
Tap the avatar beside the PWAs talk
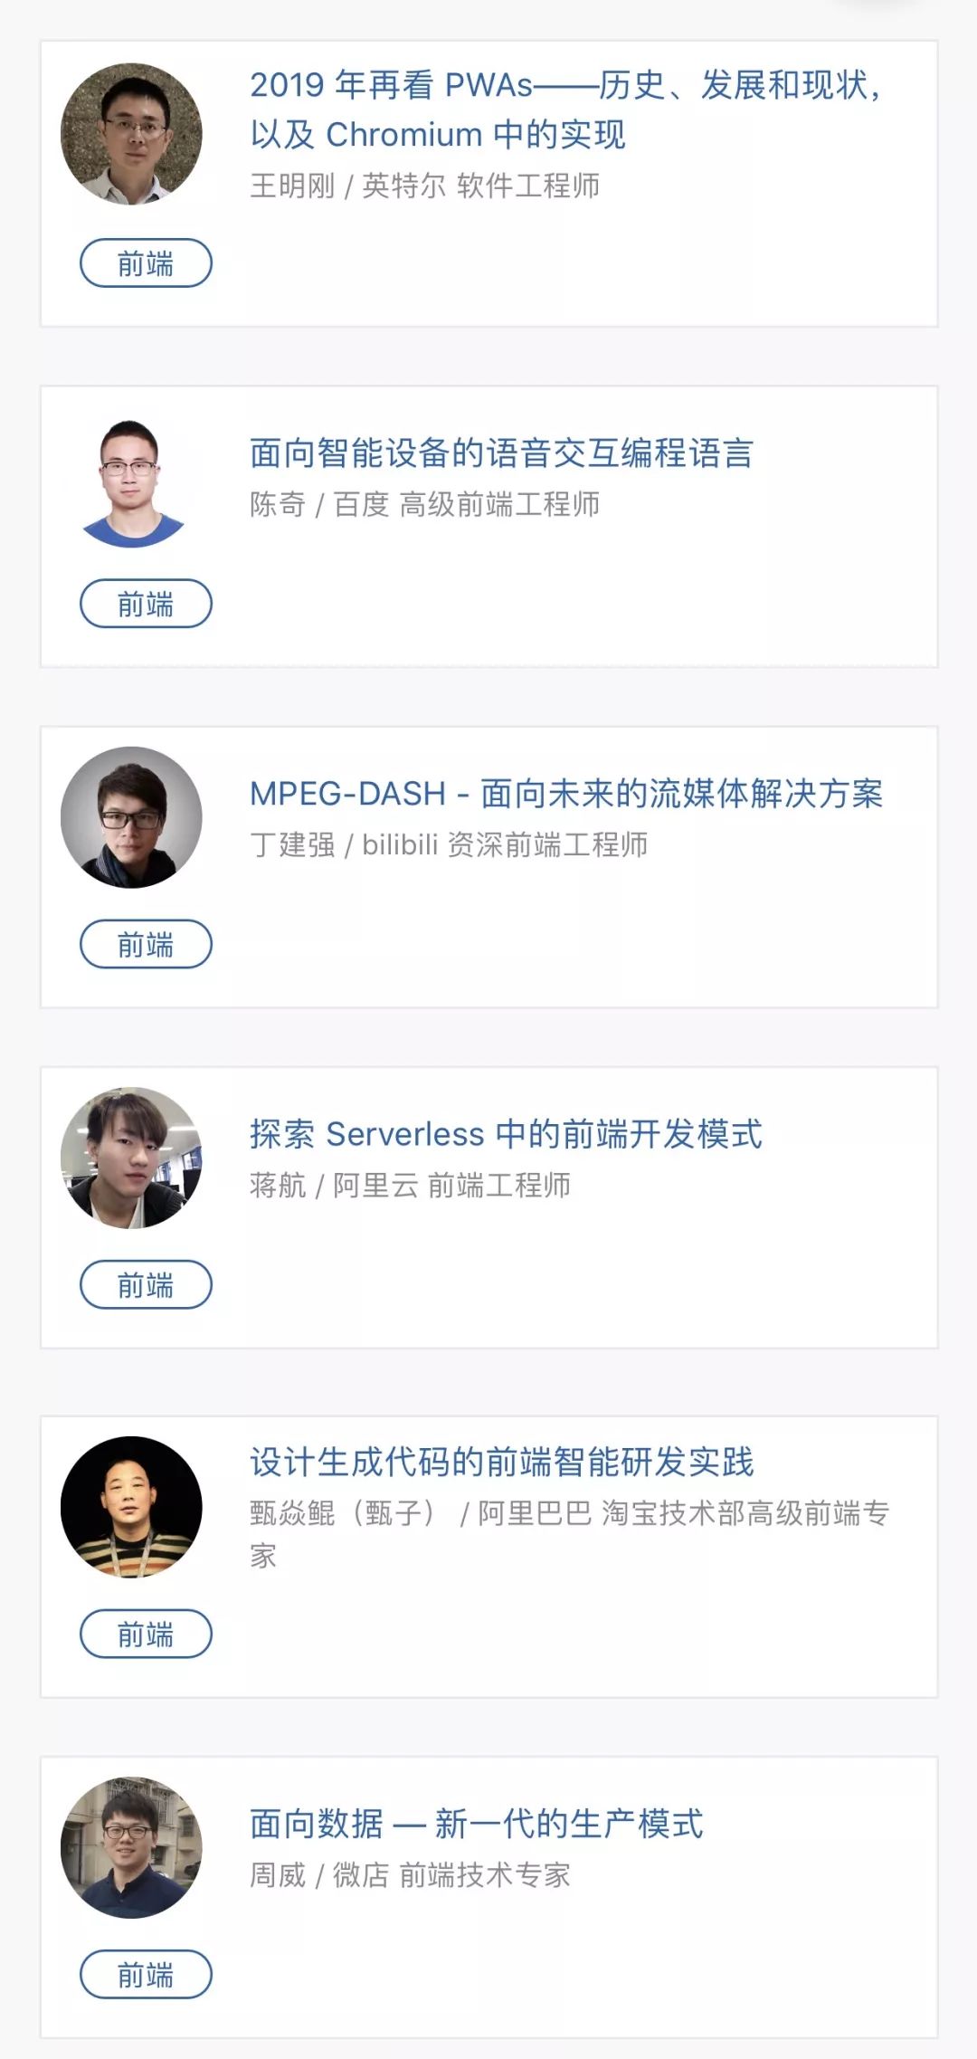click(131, 134)
